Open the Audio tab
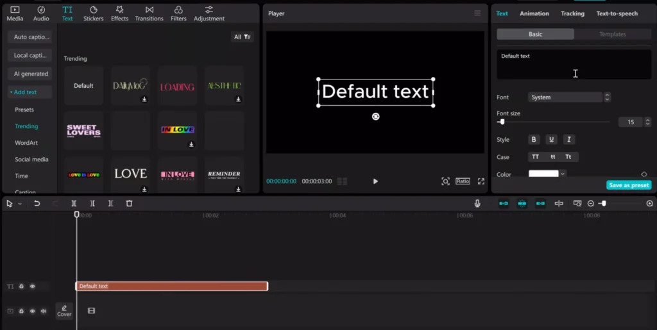The height and width of the screenshot is (330, 657). click(x=41, y=13)
